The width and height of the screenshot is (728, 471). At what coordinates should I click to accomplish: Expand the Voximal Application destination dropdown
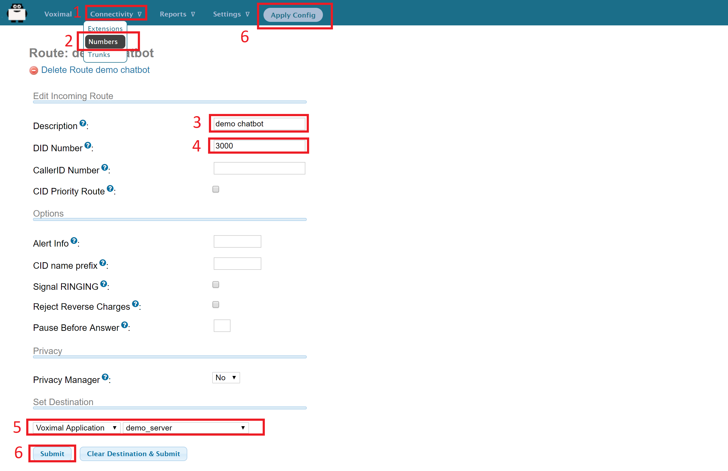[x=76, y=428]
